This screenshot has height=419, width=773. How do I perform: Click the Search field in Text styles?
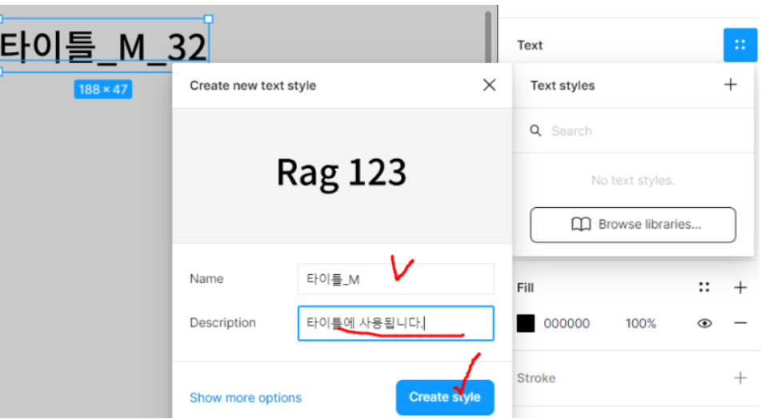[x=633, y=131]
